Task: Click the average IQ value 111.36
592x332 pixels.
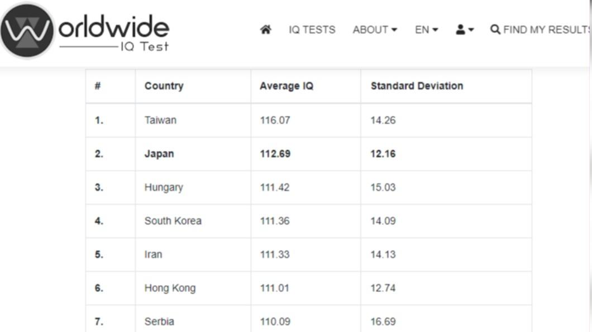Action: click(x=275, y=221)
